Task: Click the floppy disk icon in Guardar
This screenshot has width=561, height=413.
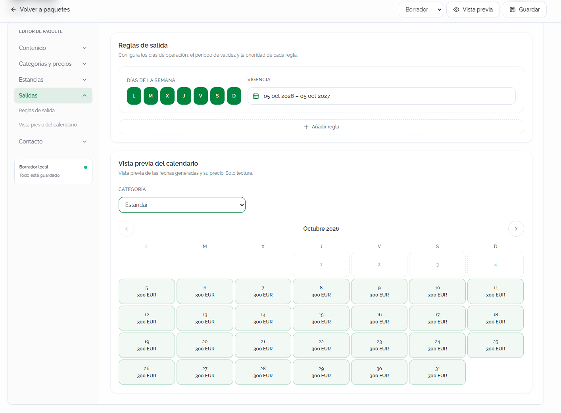Action: (513, 10)
